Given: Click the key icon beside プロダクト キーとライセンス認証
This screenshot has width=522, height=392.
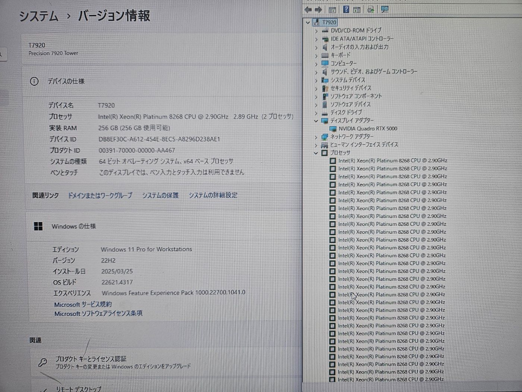Looking at the screenshot, I should pos(43,363).
